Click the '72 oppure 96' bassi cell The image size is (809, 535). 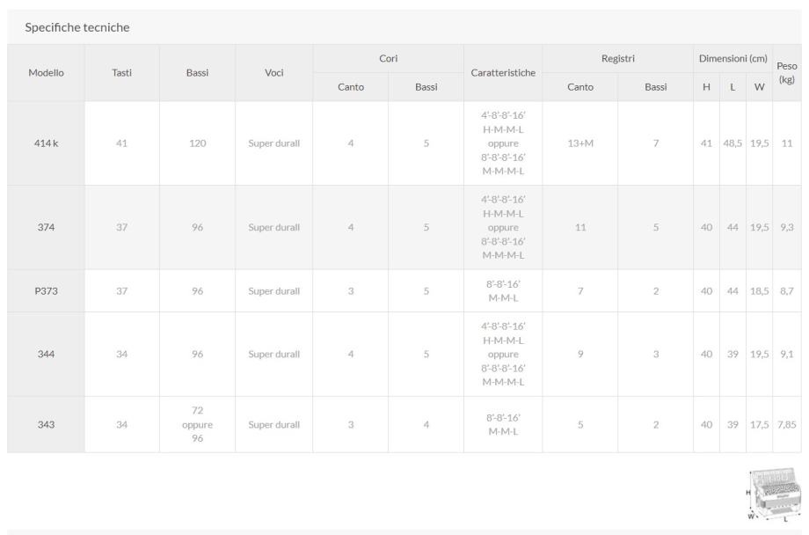coord(197,425)
